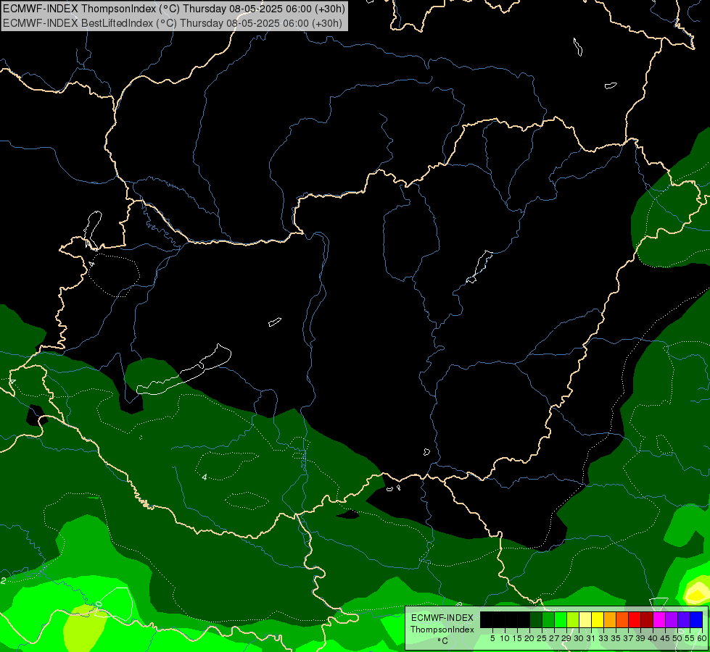The image size is (710, 652).
Task: Click the medium green 25–27 legend swatch
Action: tap(548, 619)
